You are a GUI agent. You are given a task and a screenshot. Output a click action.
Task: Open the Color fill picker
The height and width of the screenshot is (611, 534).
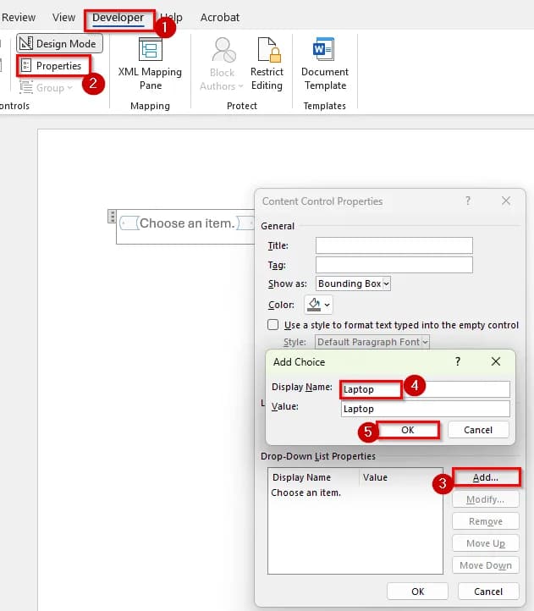tap(318, 305)
